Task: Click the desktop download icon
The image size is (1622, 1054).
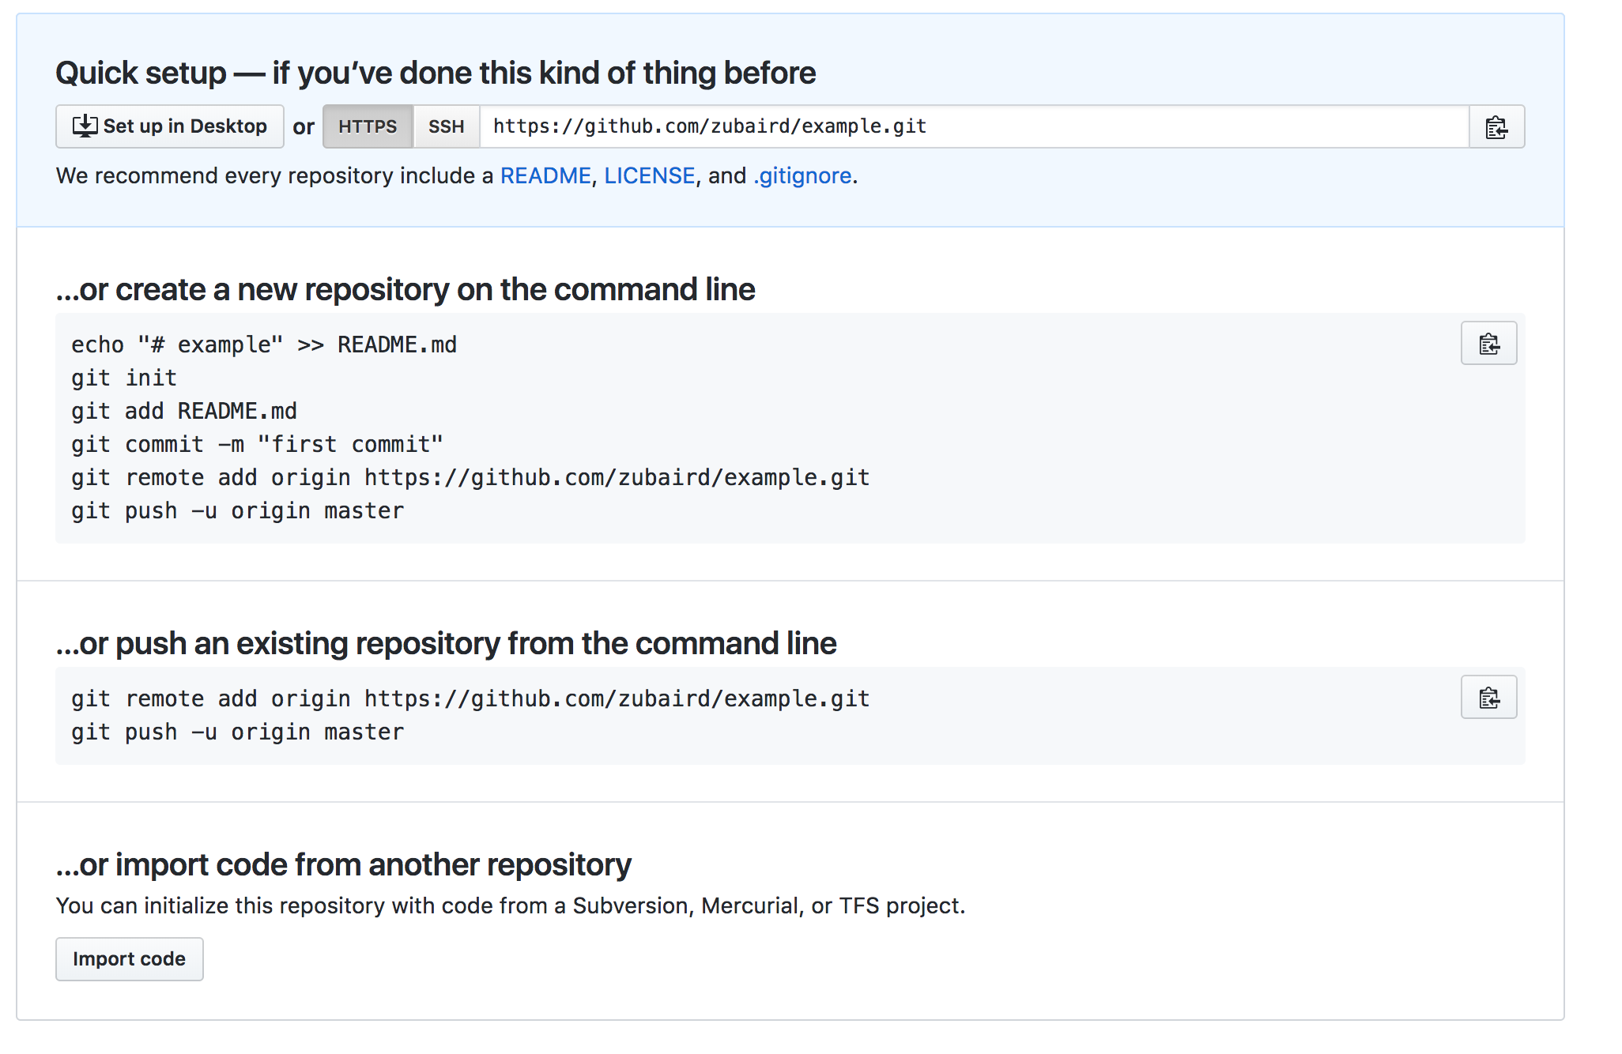Action: 85,126
